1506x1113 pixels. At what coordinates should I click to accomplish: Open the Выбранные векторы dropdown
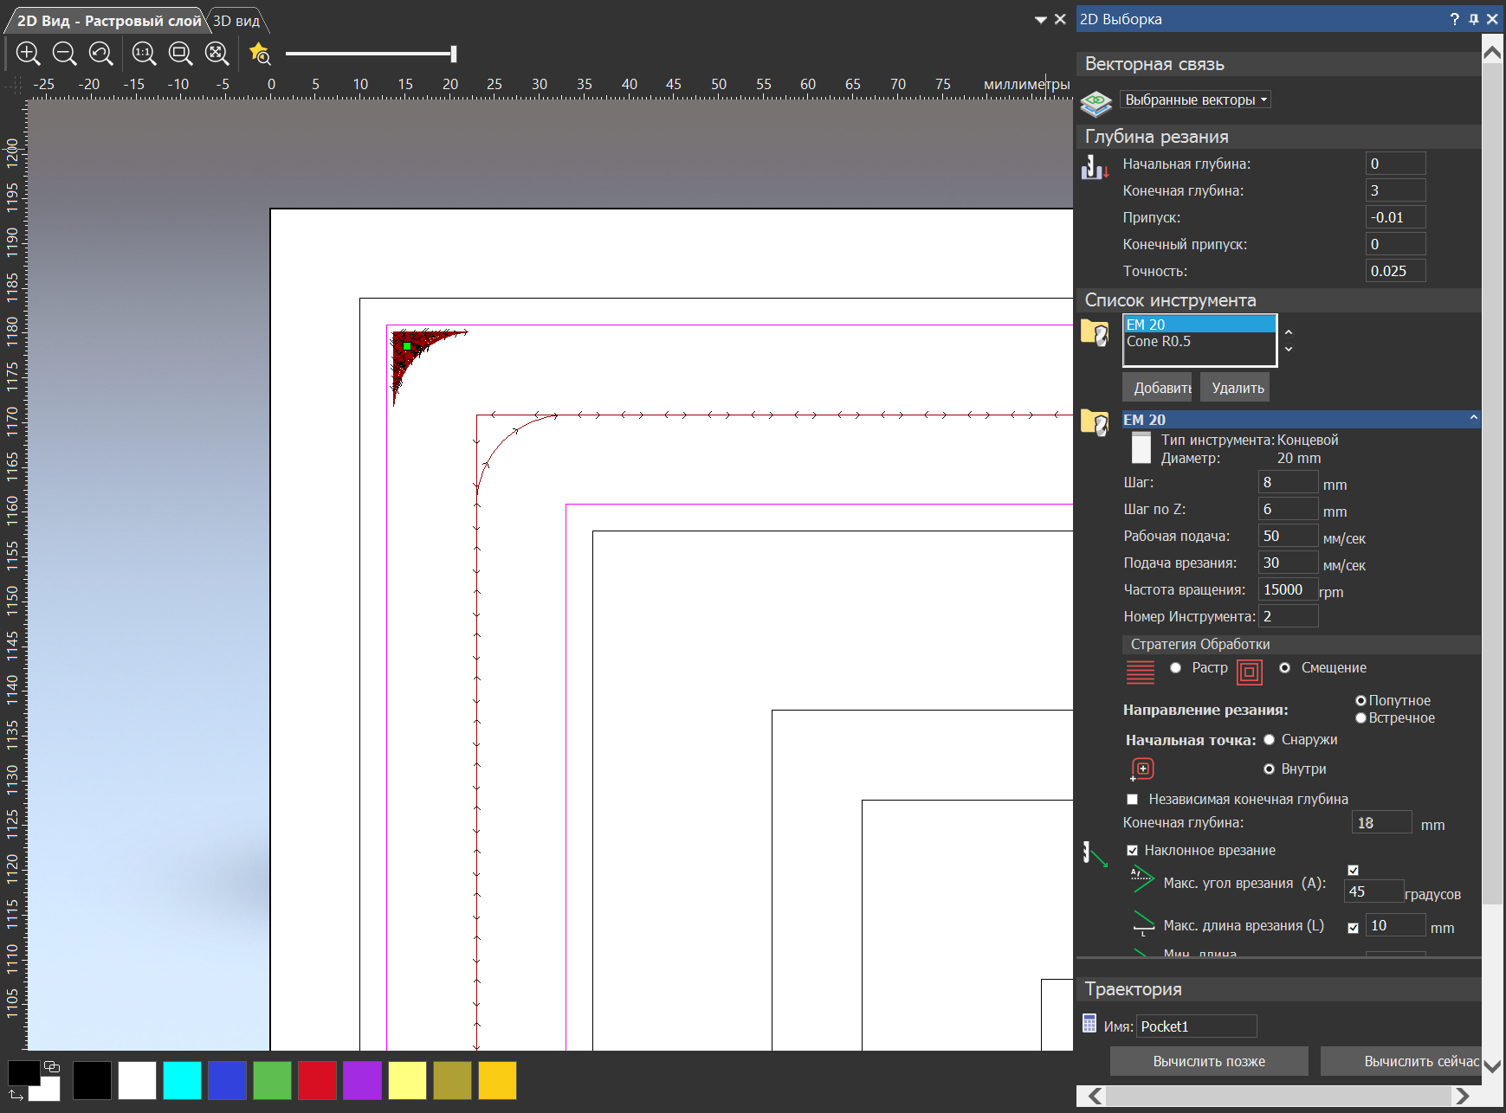click(x=1195, y=100)
